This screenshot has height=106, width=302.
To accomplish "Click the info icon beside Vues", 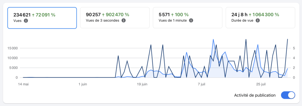I will pyautogui.click(x=26, y=21).
